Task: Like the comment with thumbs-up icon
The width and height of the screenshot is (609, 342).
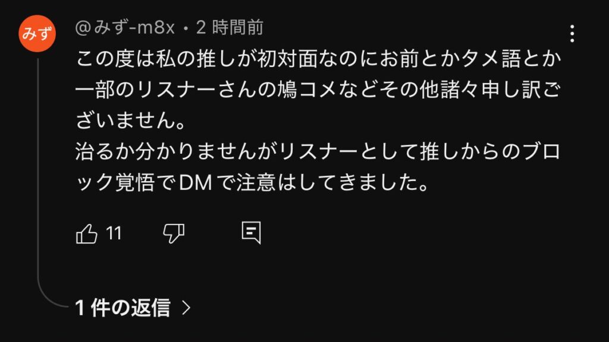Action: click(87, 234)
